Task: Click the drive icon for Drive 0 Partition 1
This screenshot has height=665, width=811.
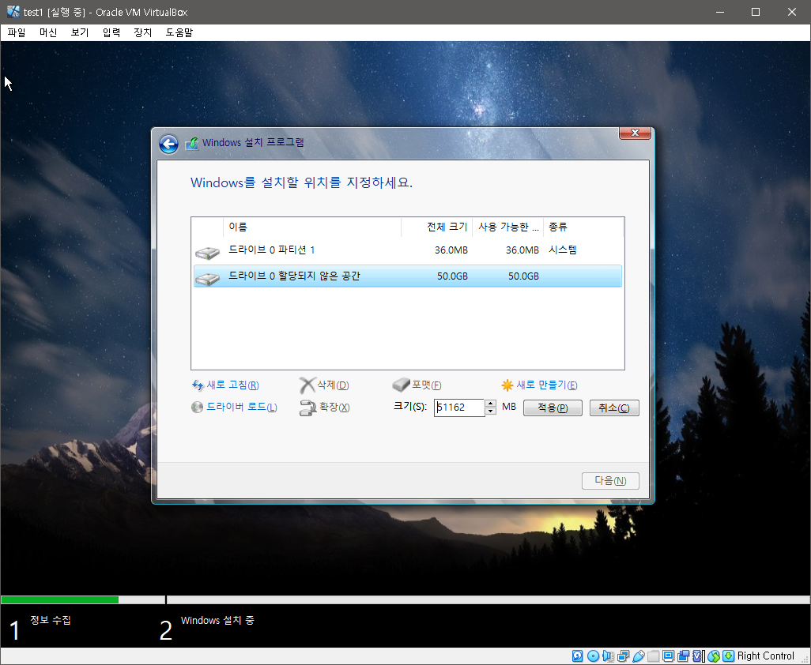Action: tap(207, 253)
